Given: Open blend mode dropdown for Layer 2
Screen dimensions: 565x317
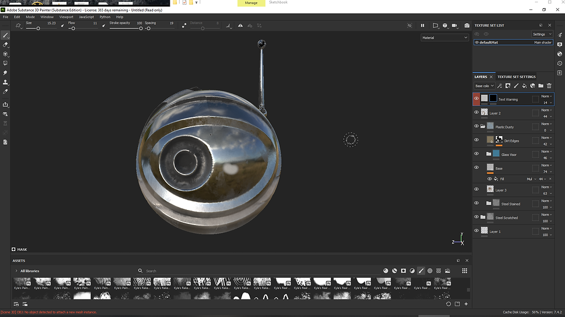Looking at the screenshot, I should (546, 110).
